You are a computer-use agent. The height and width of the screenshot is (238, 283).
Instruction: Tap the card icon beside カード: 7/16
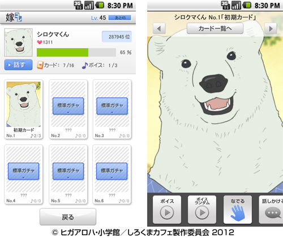coord(40,65)
